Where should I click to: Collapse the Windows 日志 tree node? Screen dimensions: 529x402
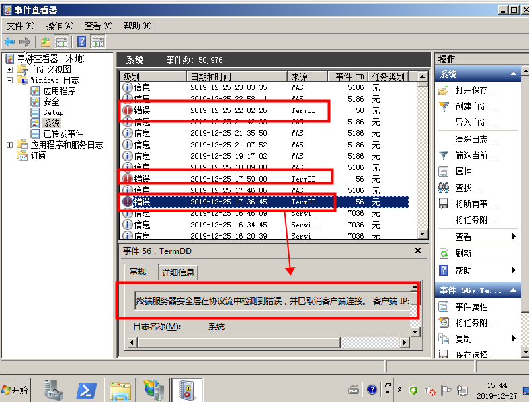(x=10, y=80)
